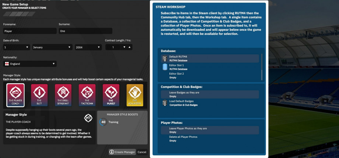Click the Create Manager button
Image resolution: width=339 pixels, height=158 pixels.
(x=122, y=152)
